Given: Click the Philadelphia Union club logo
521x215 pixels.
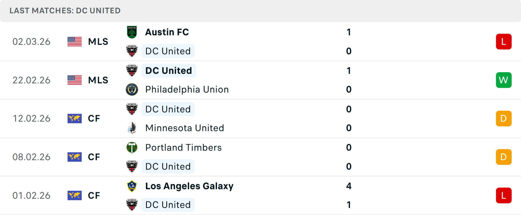Looking at the screenshot, I should (132, 90).
